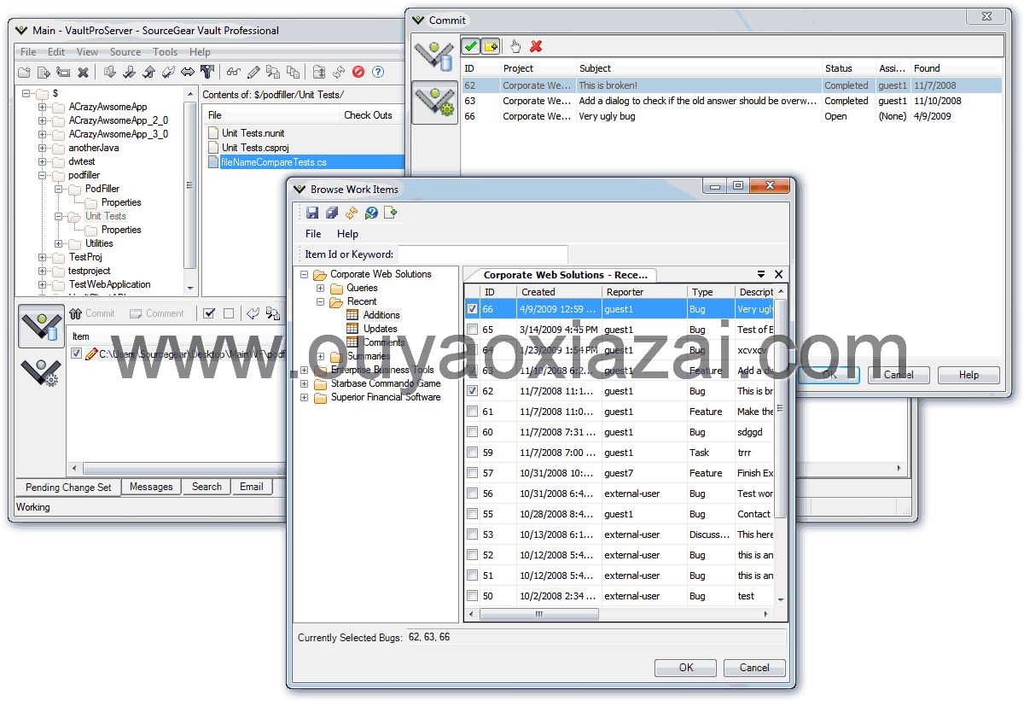Focus the Item Id or Keyword field
The height and width of the screenshot is (701, 1024).
(x=483, y=254)
